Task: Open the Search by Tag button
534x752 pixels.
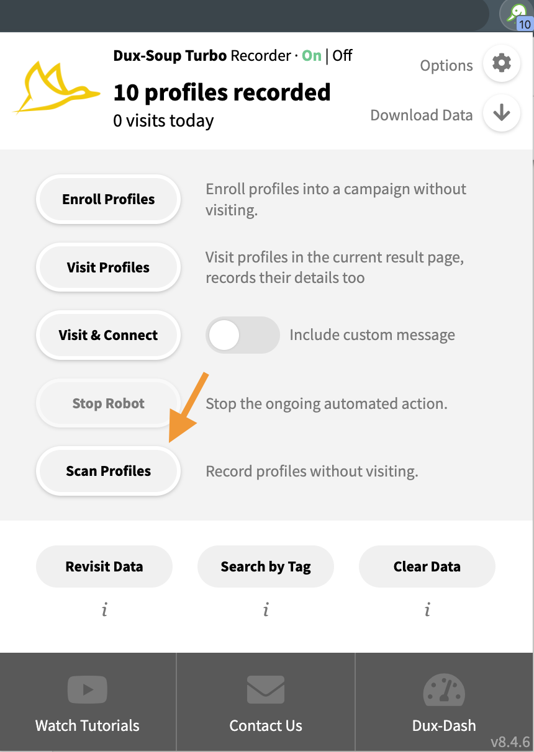Action: [x=266, y=566]
